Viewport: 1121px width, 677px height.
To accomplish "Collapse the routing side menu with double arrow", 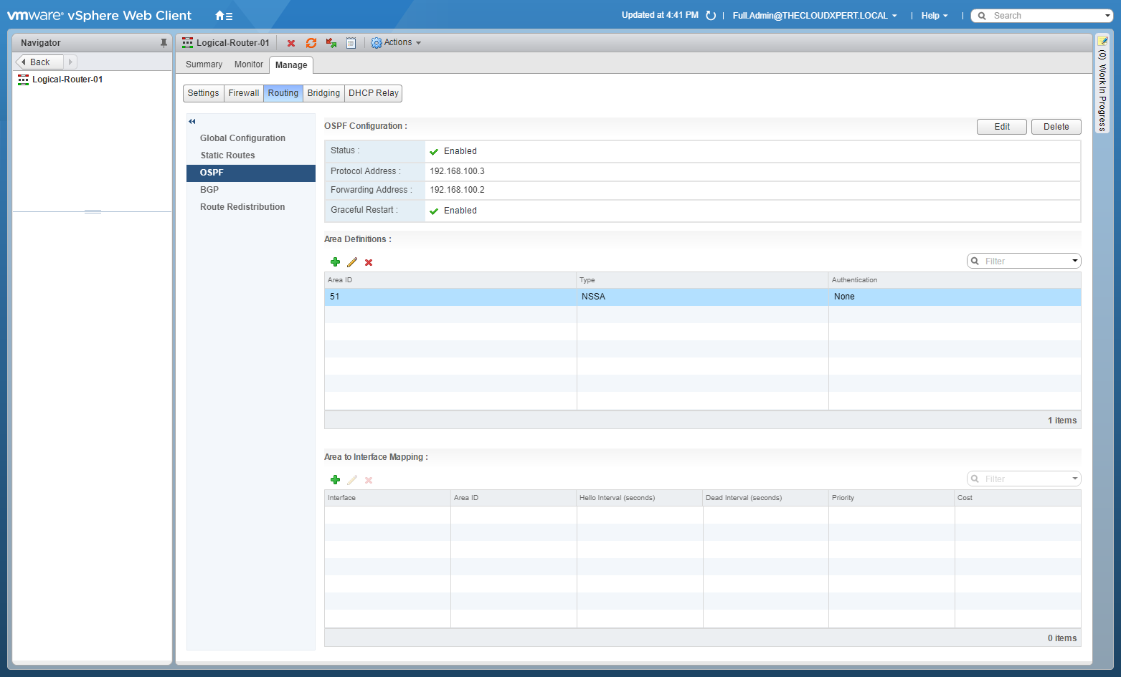I will point(192,122).
